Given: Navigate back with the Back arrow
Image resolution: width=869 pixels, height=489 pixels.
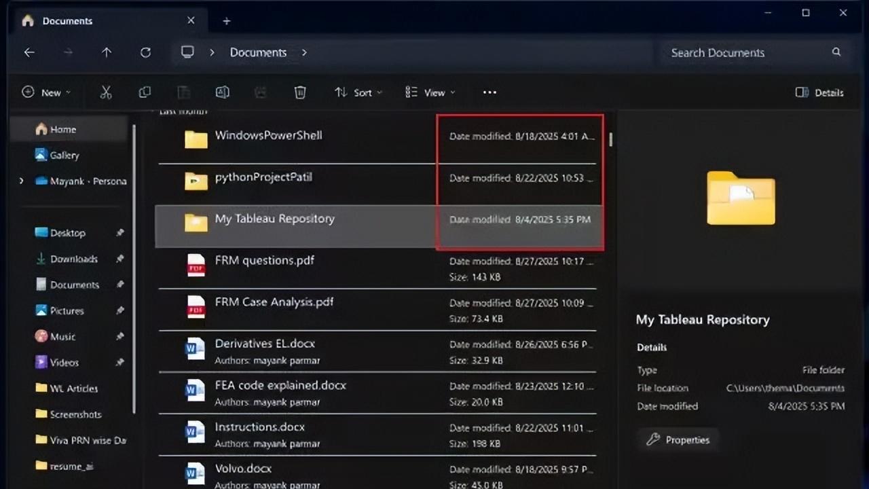Looking at the screenshot, I should coord(29,52).
